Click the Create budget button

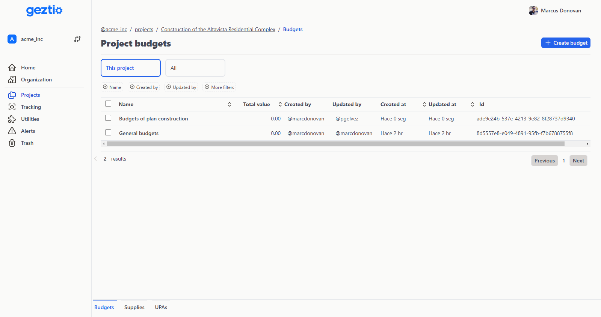point(566,43)
